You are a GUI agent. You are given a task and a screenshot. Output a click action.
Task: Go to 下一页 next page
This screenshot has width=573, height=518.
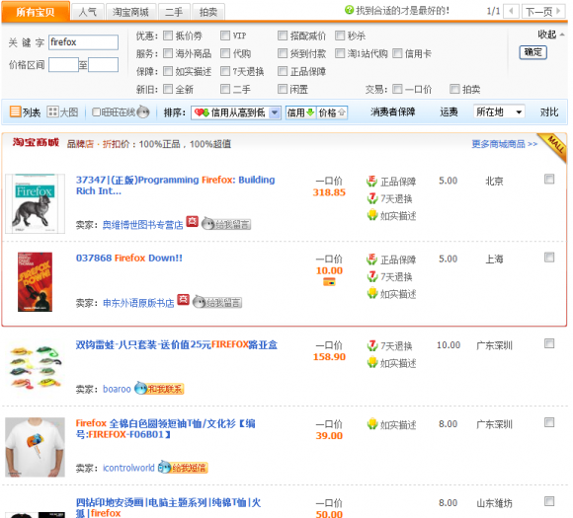tap(542, 11)
